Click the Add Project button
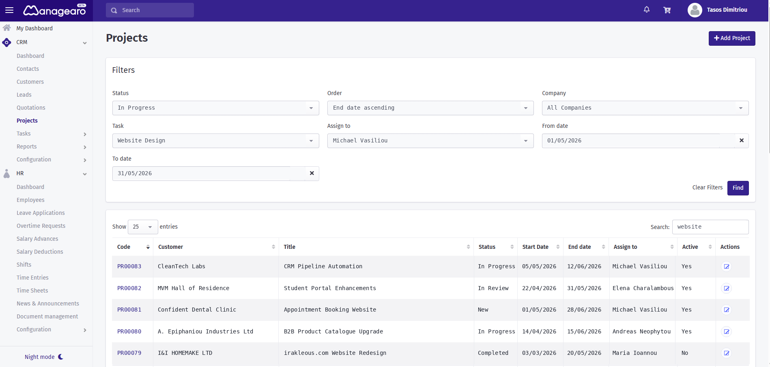Image resolution: width=770 pixels, height=367 pixels. point(732,38)
